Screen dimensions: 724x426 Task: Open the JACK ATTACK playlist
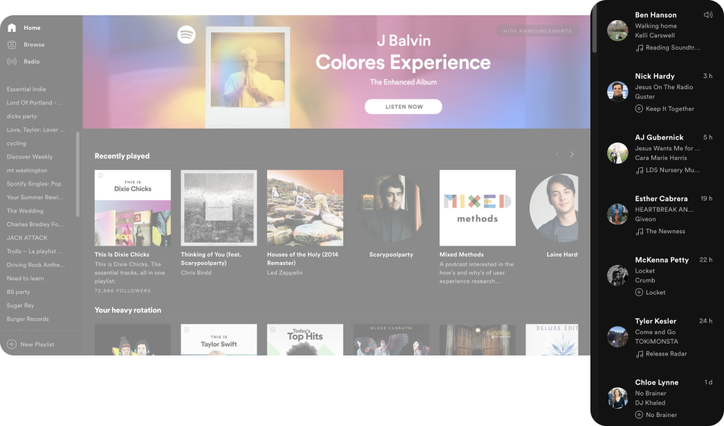(x=27, y=238)
